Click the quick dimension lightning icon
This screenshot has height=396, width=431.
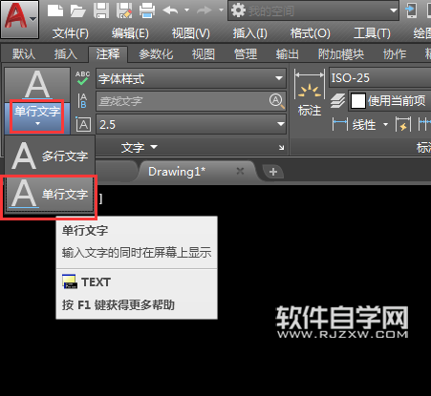click(403, 124)
